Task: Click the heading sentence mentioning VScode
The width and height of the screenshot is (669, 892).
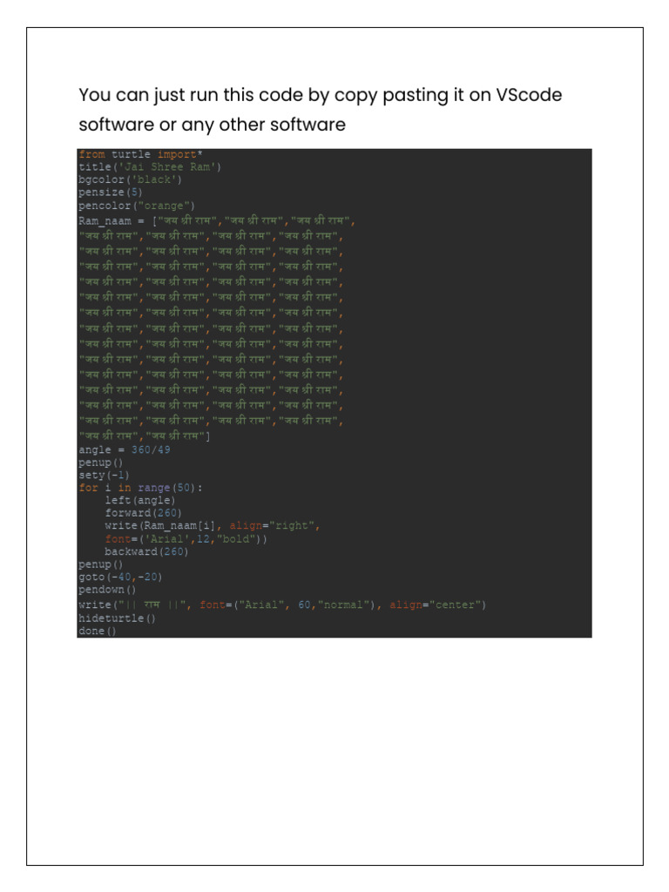Action: pyautogui.click(x=321, y=95)
